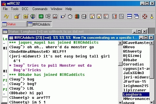Select @Revo in the nick list
Viewport: 156px width, 104px height.
coord(136,47)
